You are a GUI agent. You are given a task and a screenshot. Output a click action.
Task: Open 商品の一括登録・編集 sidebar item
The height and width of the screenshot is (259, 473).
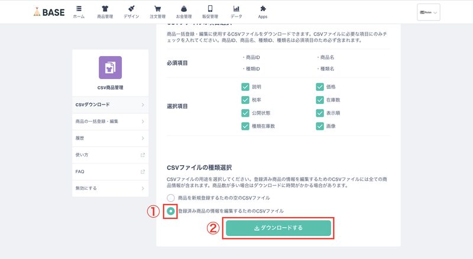click(x=111, y=122)
